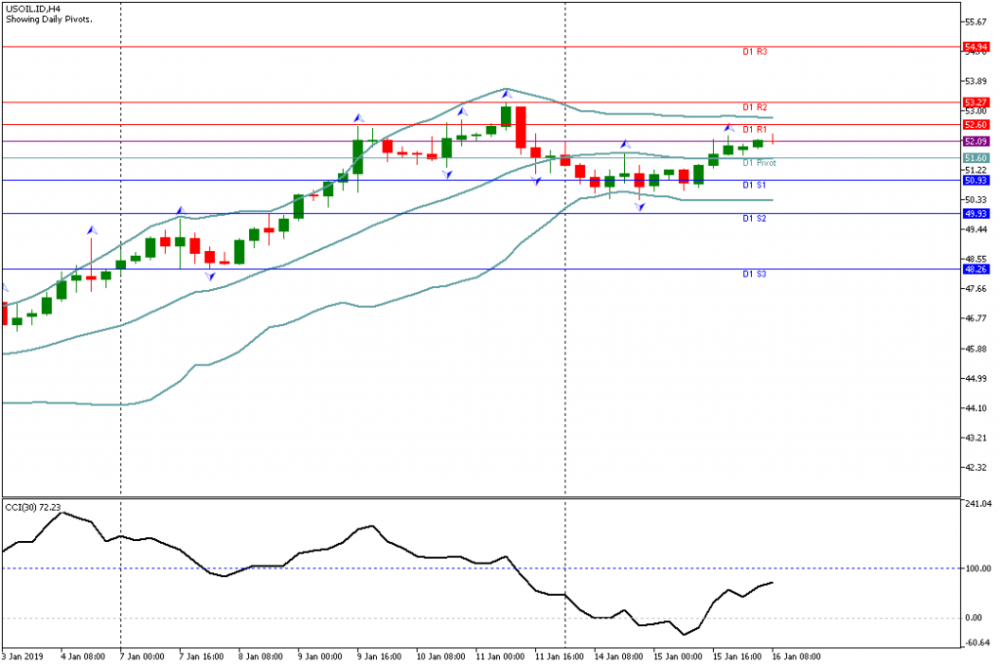Click the CCI(30) 72.23 indicator label
This screenshot has width=1000, height=667.
(x=33, y=506)
